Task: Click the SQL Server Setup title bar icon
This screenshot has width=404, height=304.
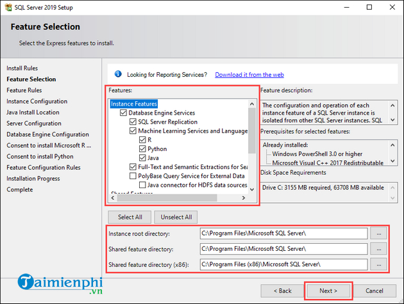Action: (x=8, y=7)
